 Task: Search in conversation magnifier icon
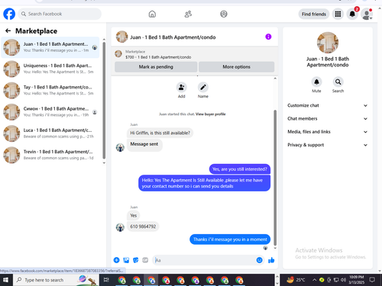pyautogui.click(x=338, y=82)
